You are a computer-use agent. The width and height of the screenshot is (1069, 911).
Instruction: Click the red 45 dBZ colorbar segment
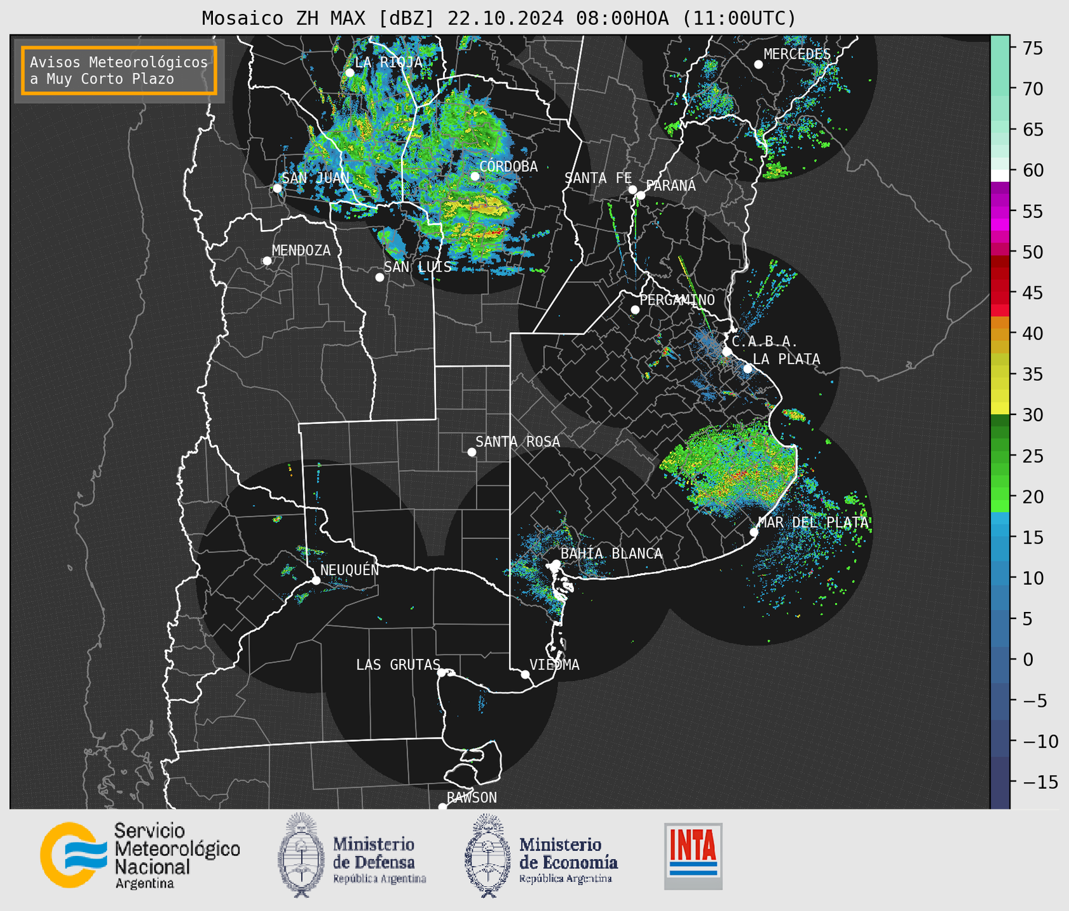[1000, 292]
